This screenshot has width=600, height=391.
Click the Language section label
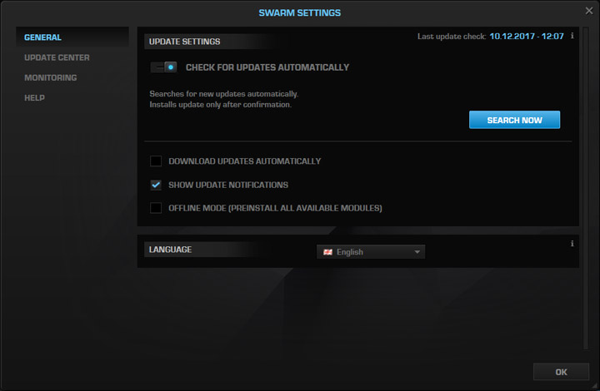(x=170, y=250)
